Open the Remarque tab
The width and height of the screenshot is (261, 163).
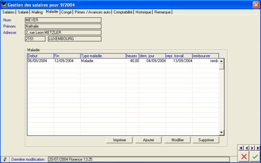tap(162, 12)
